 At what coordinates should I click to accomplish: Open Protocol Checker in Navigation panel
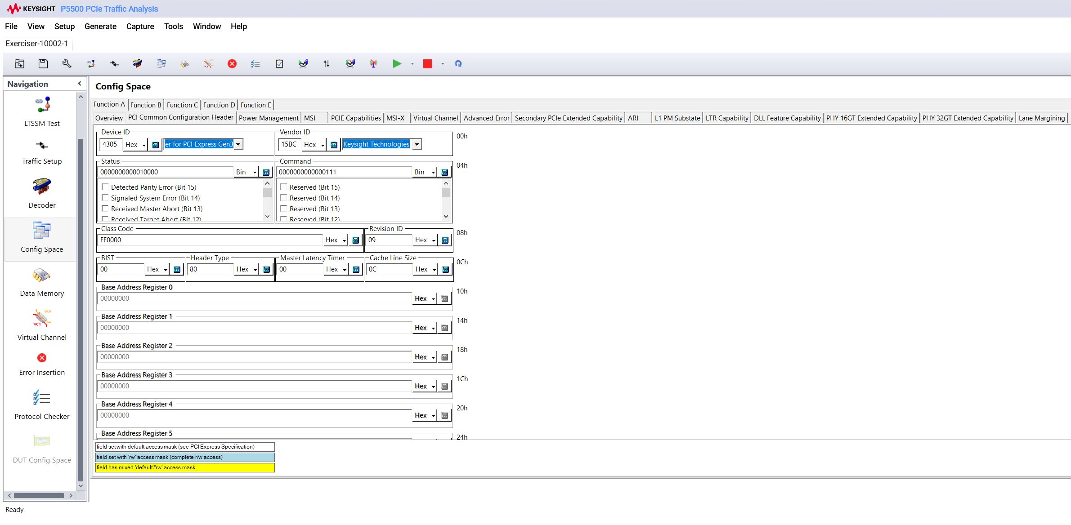[42, 405]
